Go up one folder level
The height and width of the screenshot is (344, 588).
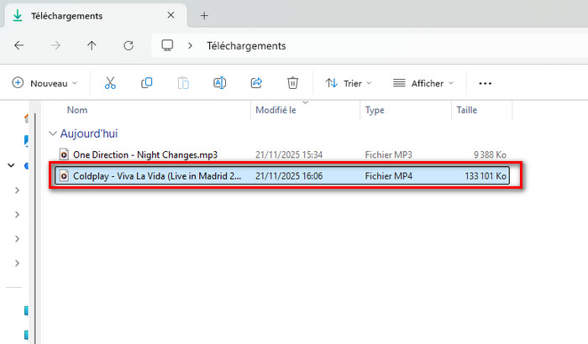[x=92, y=46]
